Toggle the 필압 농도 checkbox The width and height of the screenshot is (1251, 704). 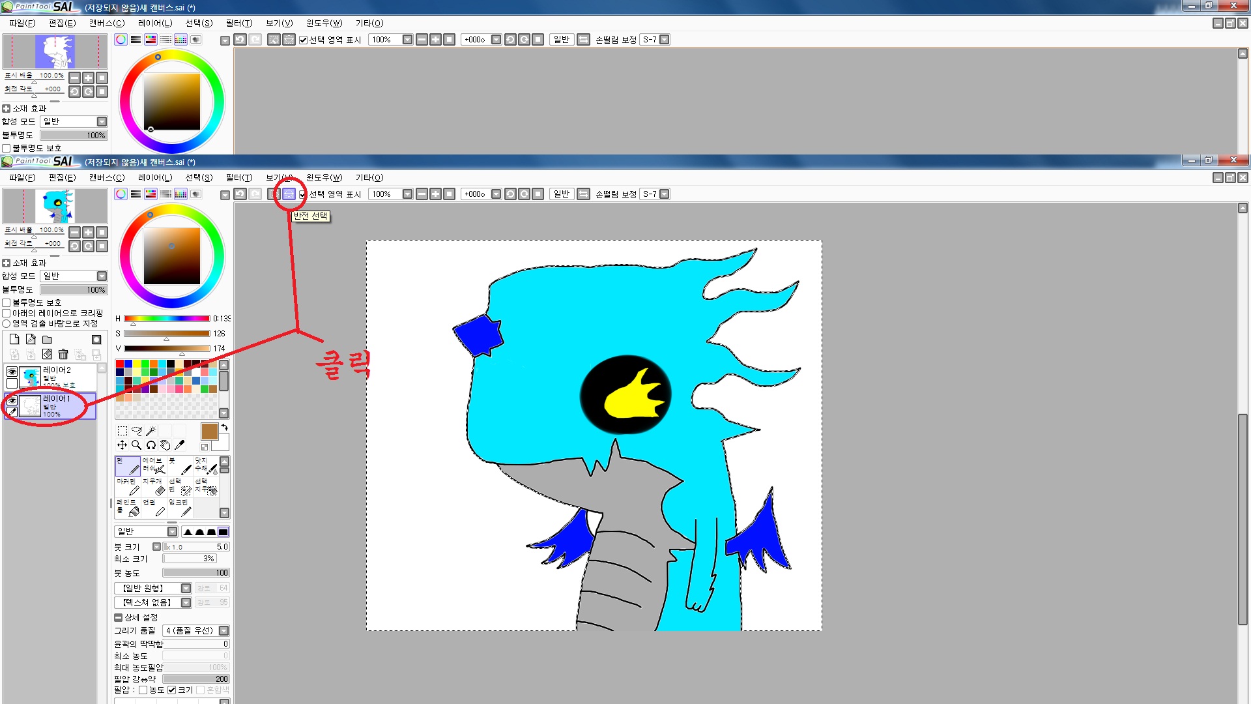point(143,690)
